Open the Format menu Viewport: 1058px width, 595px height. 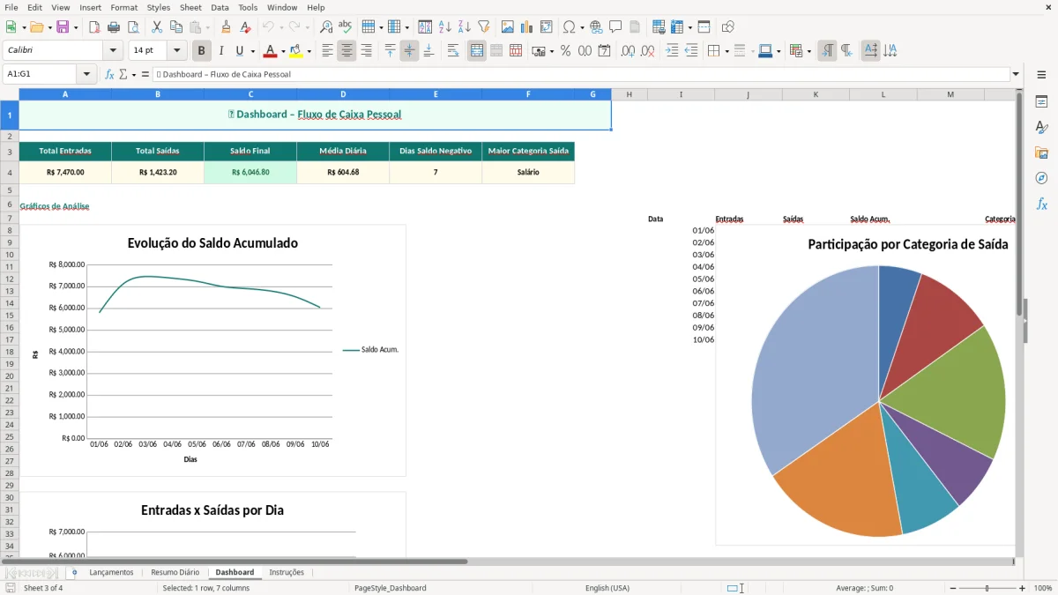click(x=123, y=7)
